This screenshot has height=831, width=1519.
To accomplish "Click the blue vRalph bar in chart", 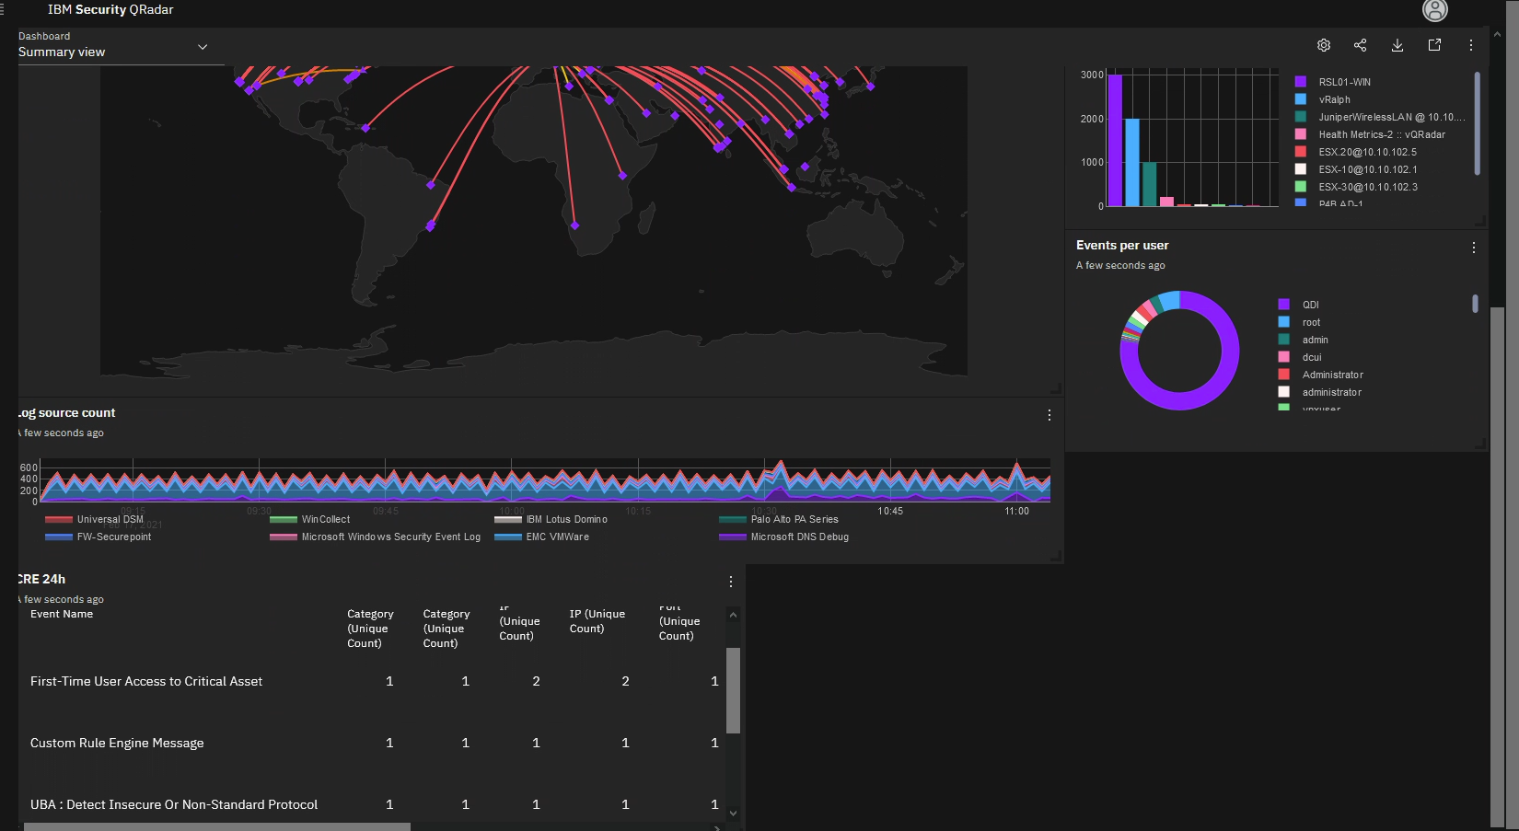I will click(1132, 162).
